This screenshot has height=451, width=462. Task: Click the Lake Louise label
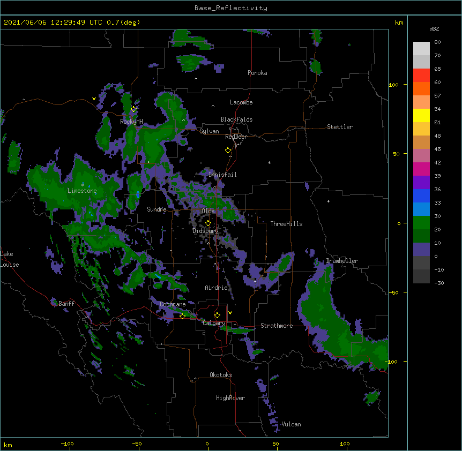(10, 259)
